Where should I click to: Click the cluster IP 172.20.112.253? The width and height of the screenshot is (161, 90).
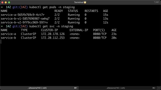[x=53, y=38]
